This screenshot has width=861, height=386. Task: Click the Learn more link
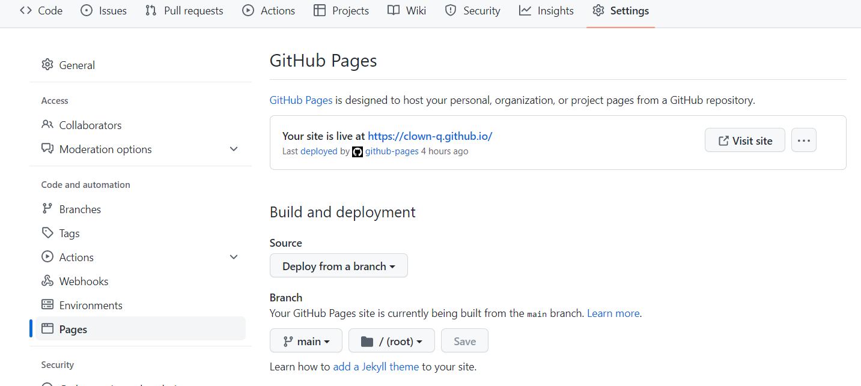tap(613, 313)
